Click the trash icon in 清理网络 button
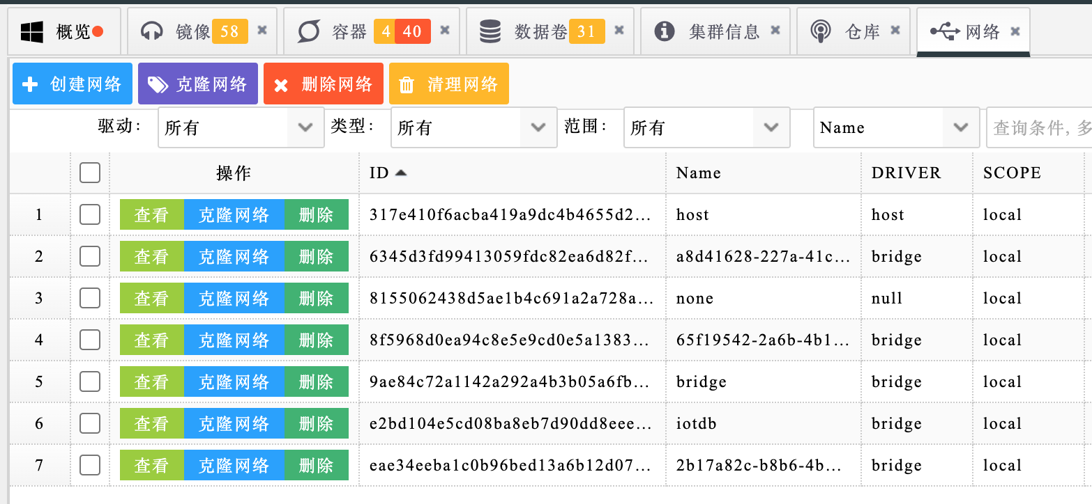1092x504 pixels. (x=406, y=85)
